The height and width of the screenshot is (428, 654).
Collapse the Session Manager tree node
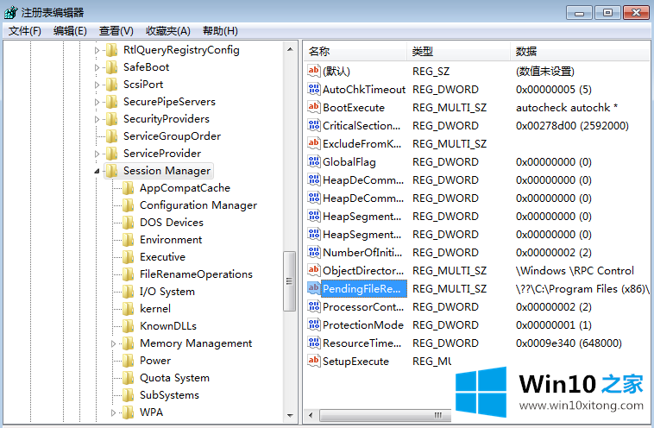pos(97,171)
